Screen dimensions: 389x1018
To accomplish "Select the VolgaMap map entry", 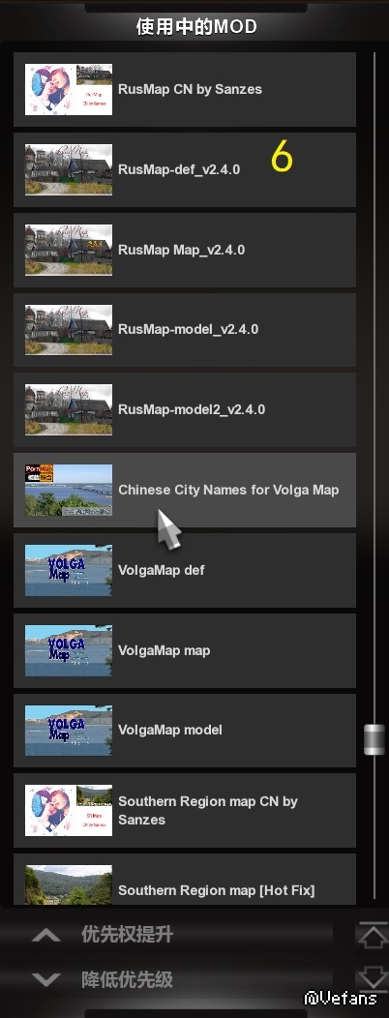I will (x=185, y=650).
